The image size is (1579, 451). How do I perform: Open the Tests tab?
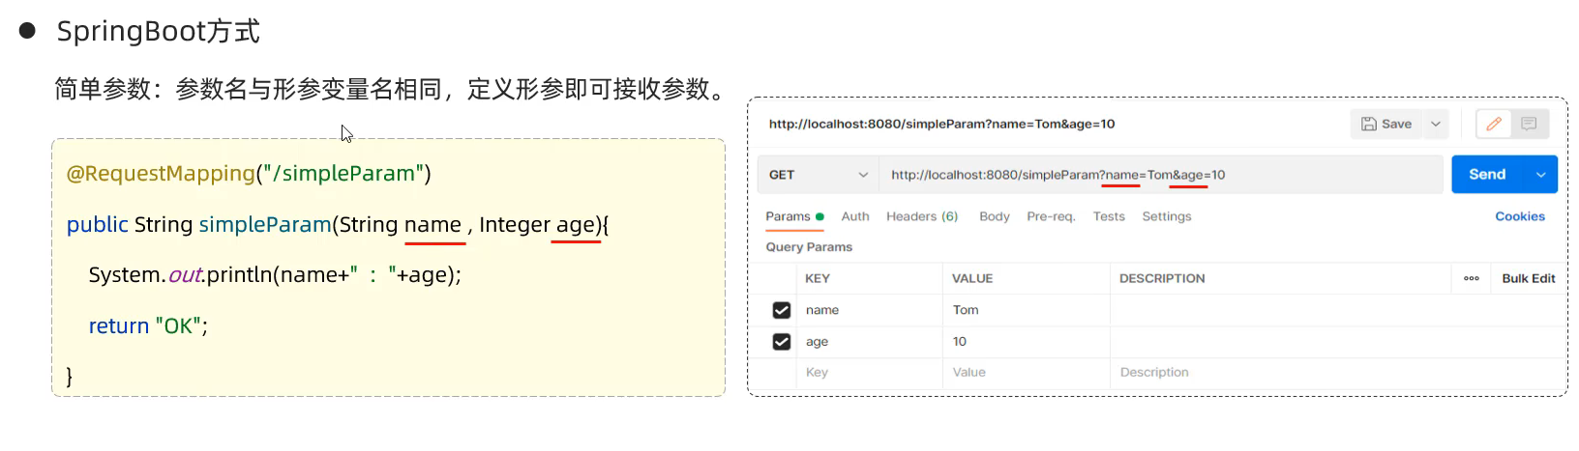(x=1109, y=216)
